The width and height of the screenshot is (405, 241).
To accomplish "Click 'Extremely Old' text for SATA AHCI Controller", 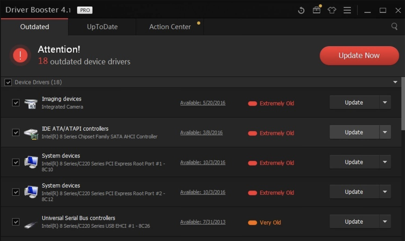I will 277,133.
